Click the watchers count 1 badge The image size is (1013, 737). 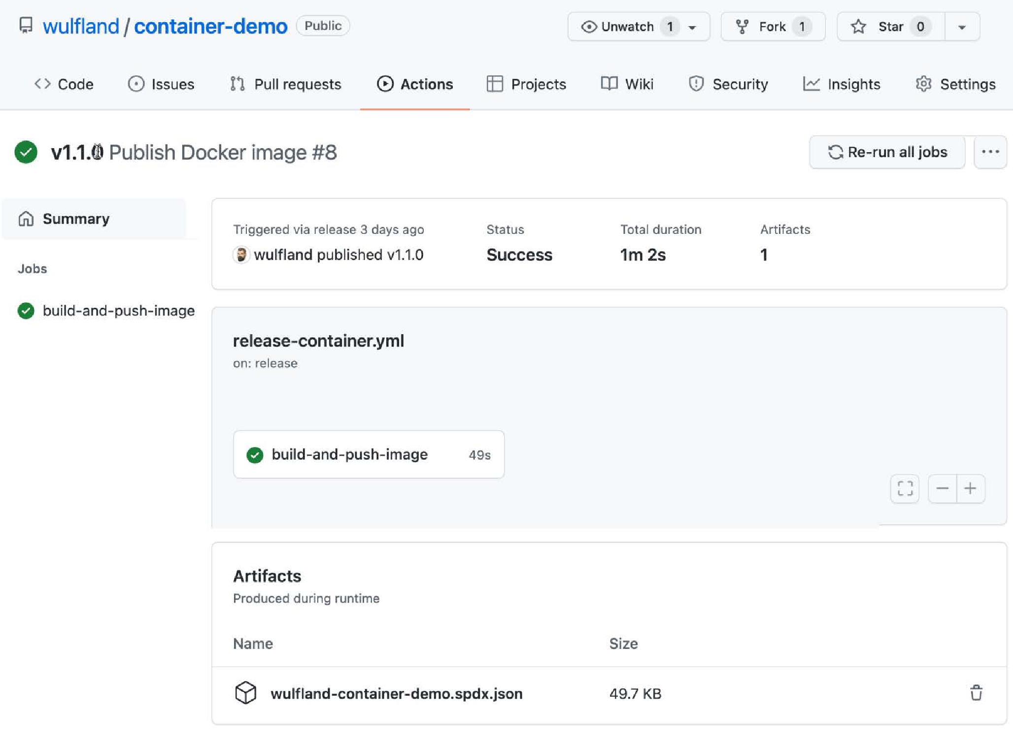(x=670, y=27)
